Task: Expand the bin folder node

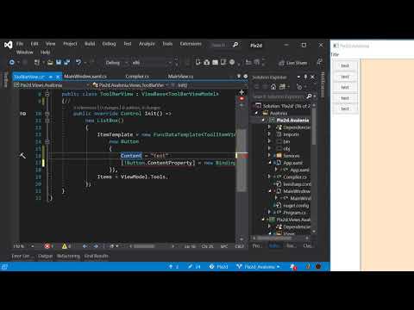Action: (269, 141)
